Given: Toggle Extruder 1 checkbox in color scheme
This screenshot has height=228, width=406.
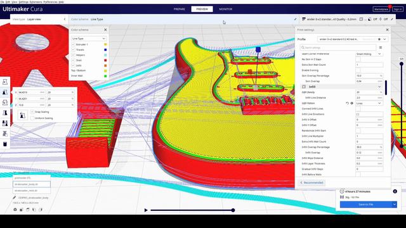Looking at the screenshot, I should 74,44.
